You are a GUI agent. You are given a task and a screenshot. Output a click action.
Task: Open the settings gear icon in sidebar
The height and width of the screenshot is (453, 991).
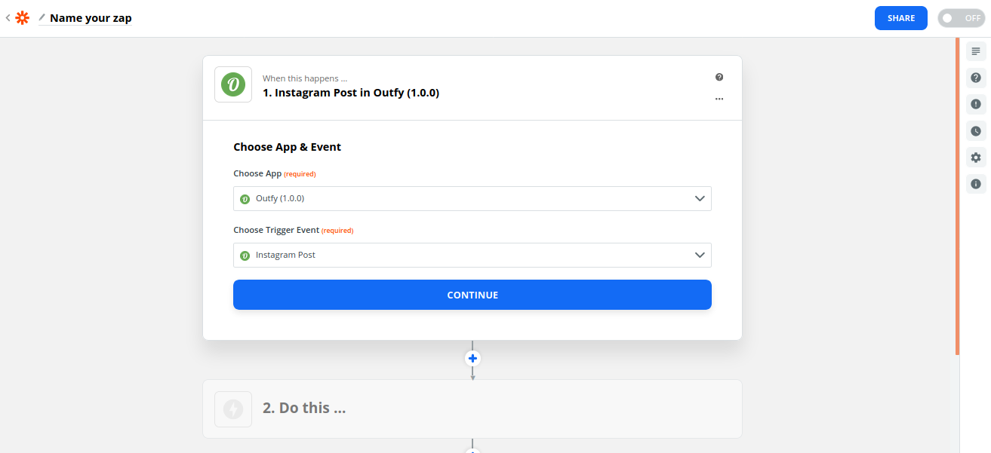976,158
